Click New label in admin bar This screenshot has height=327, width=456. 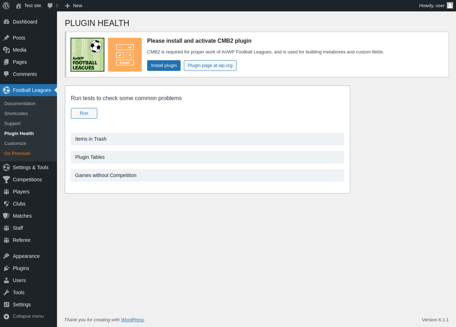(x=78, y=6)
